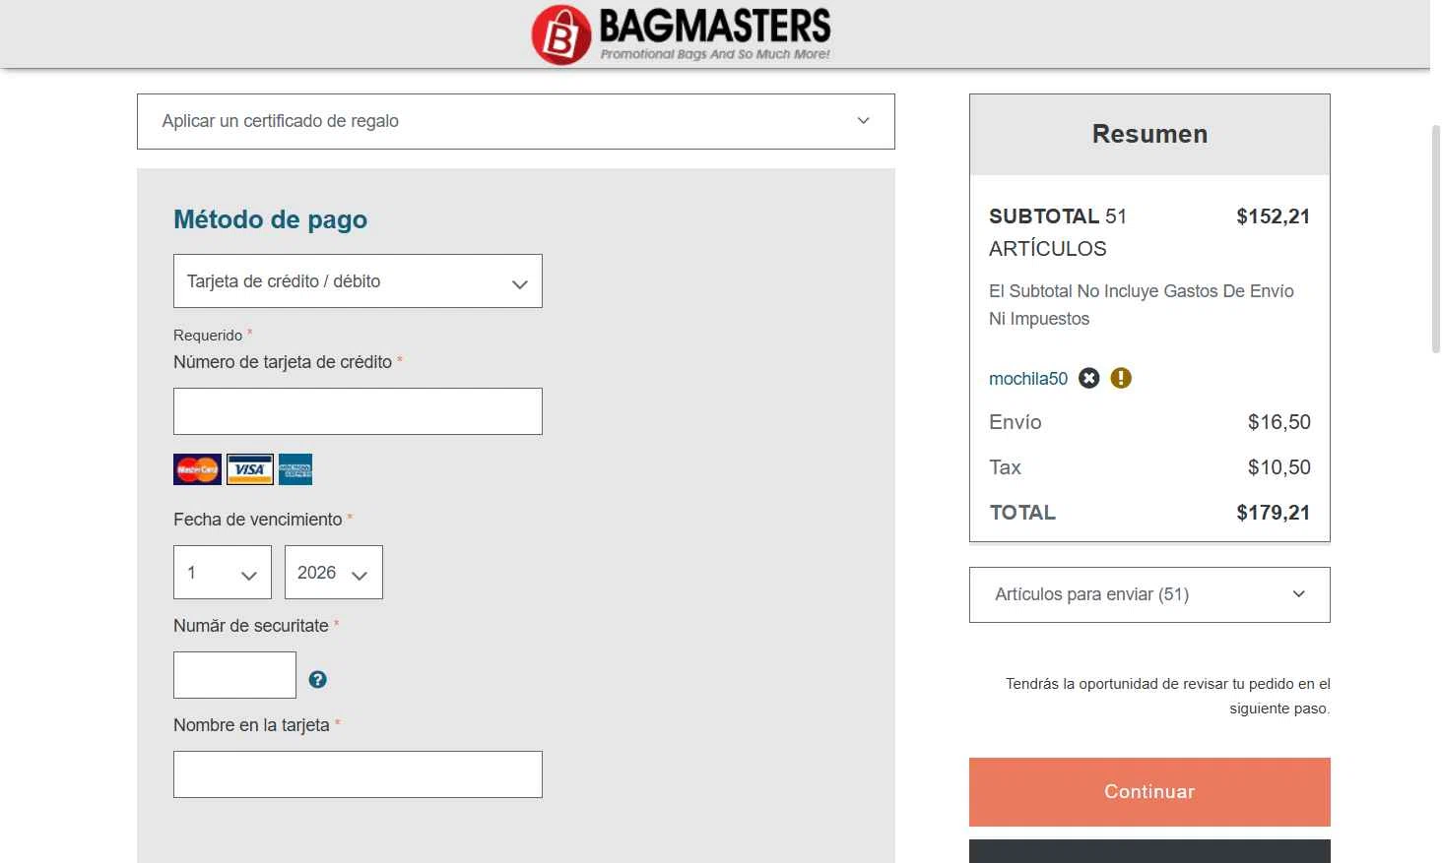Click 'El Subtotal No Incluye Gastos' note
The width and height of the screenshot is (1442, 863).
1142,305
